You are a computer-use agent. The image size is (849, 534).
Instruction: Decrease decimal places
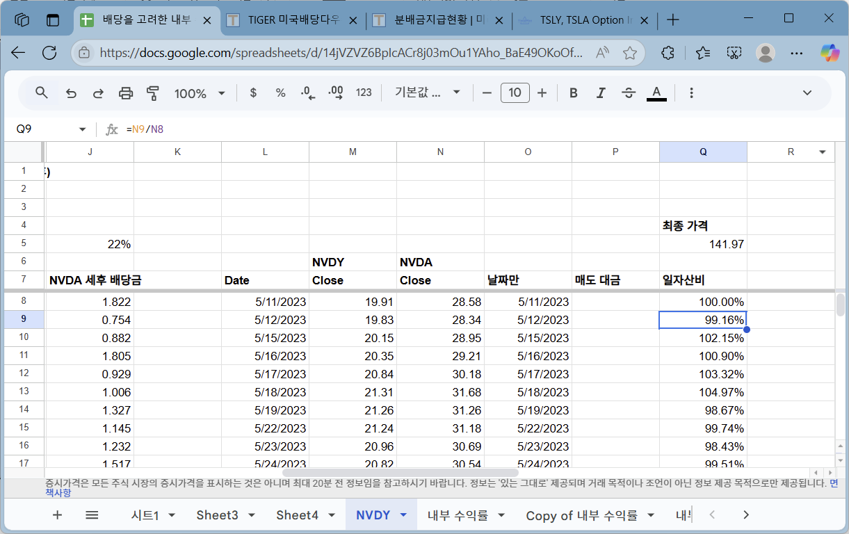(308, 93)
